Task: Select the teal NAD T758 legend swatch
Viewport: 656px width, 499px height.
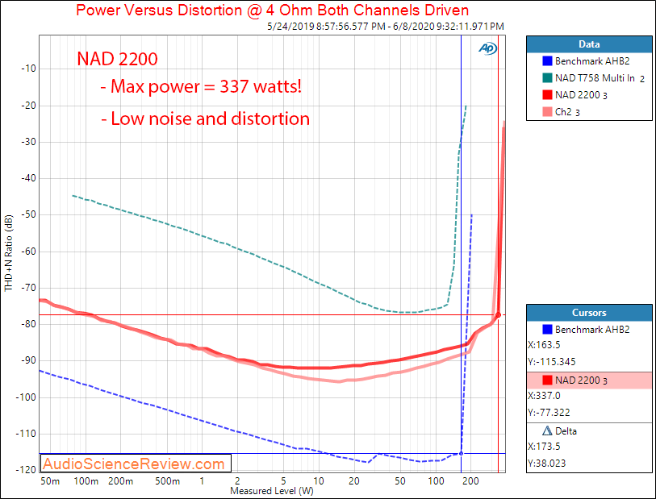Action: click(547, 77)
